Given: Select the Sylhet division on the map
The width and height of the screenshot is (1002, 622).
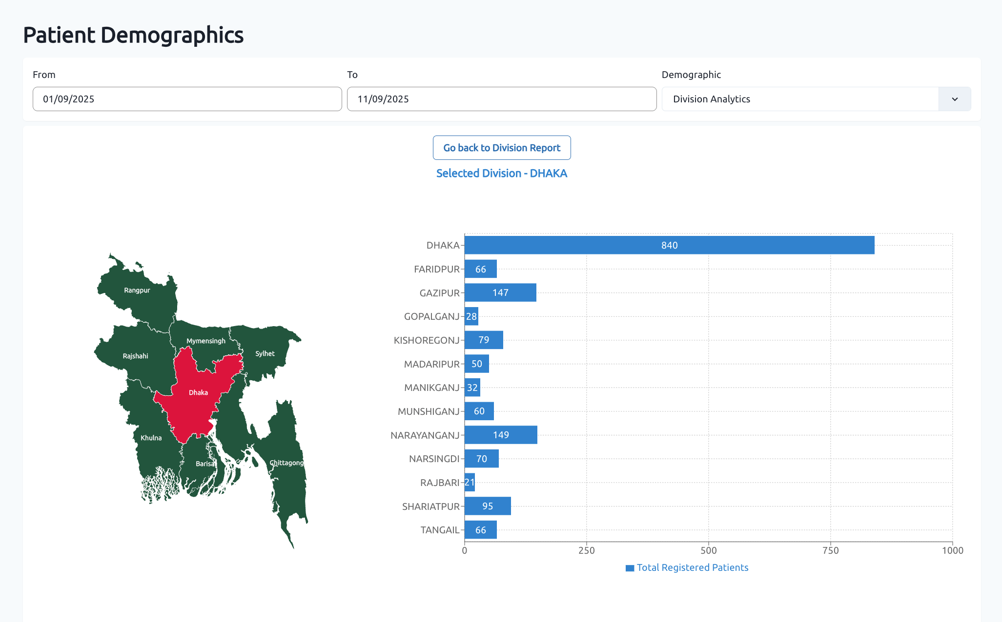Looking at the screenshot, I should click(265, 354).
